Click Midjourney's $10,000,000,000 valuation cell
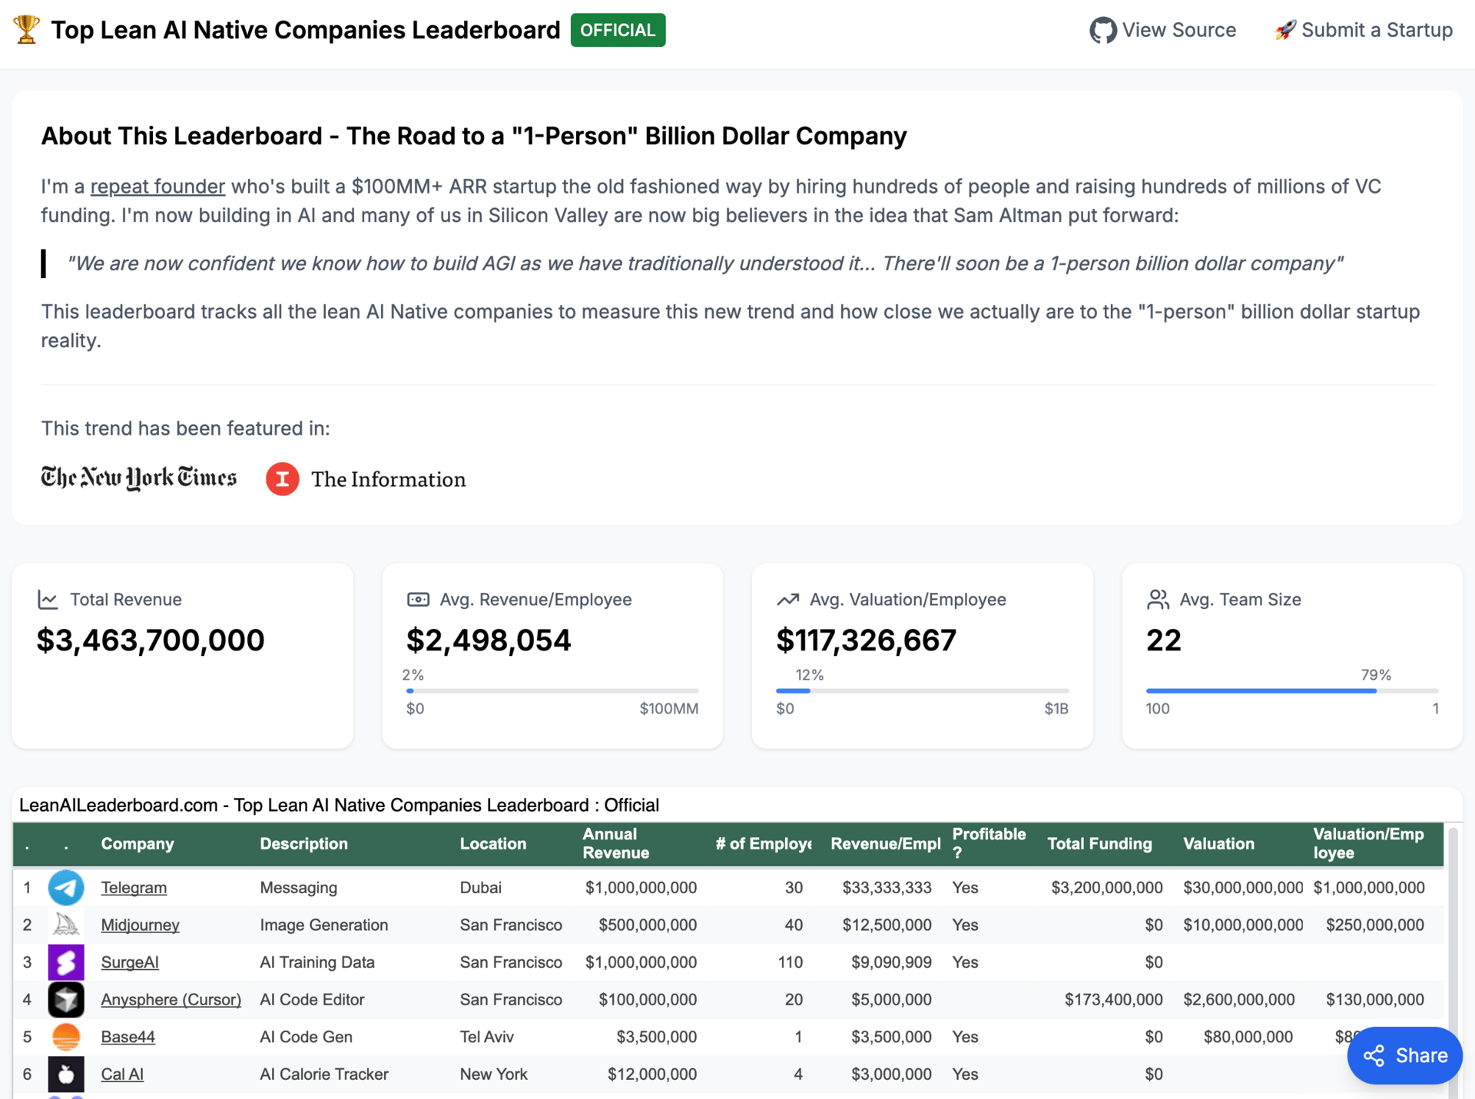 [x=1243, y=925]
